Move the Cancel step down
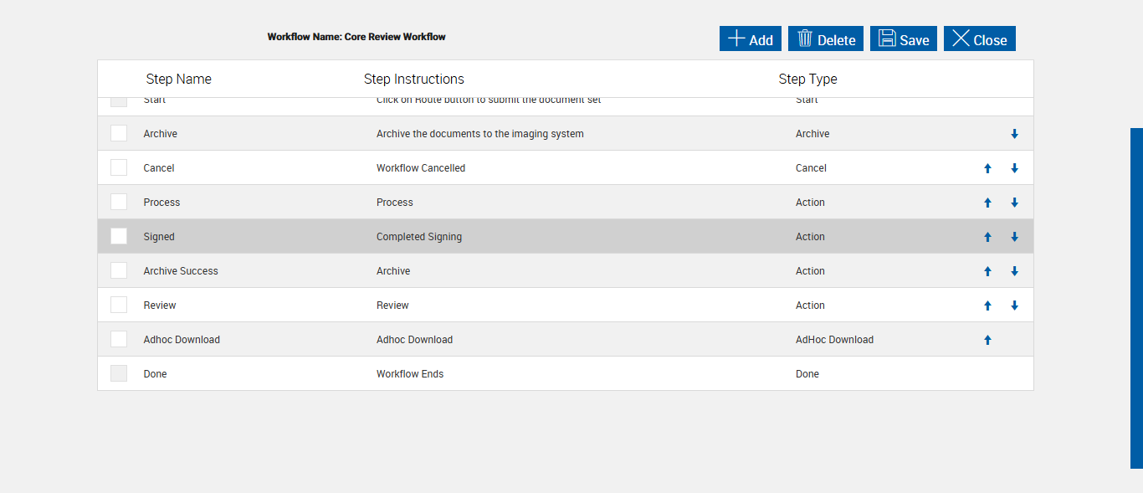The width and height of the screenshot is (1143, 493). pos(1014,168)
